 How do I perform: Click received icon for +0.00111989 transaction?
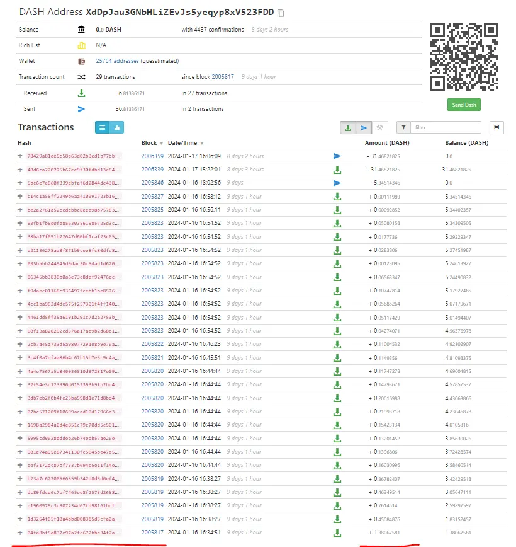[x=337, y=197]
